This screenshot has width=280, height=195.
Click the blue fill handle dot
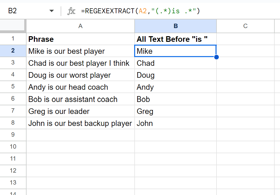pyautogui.click(x=217, y=57)
